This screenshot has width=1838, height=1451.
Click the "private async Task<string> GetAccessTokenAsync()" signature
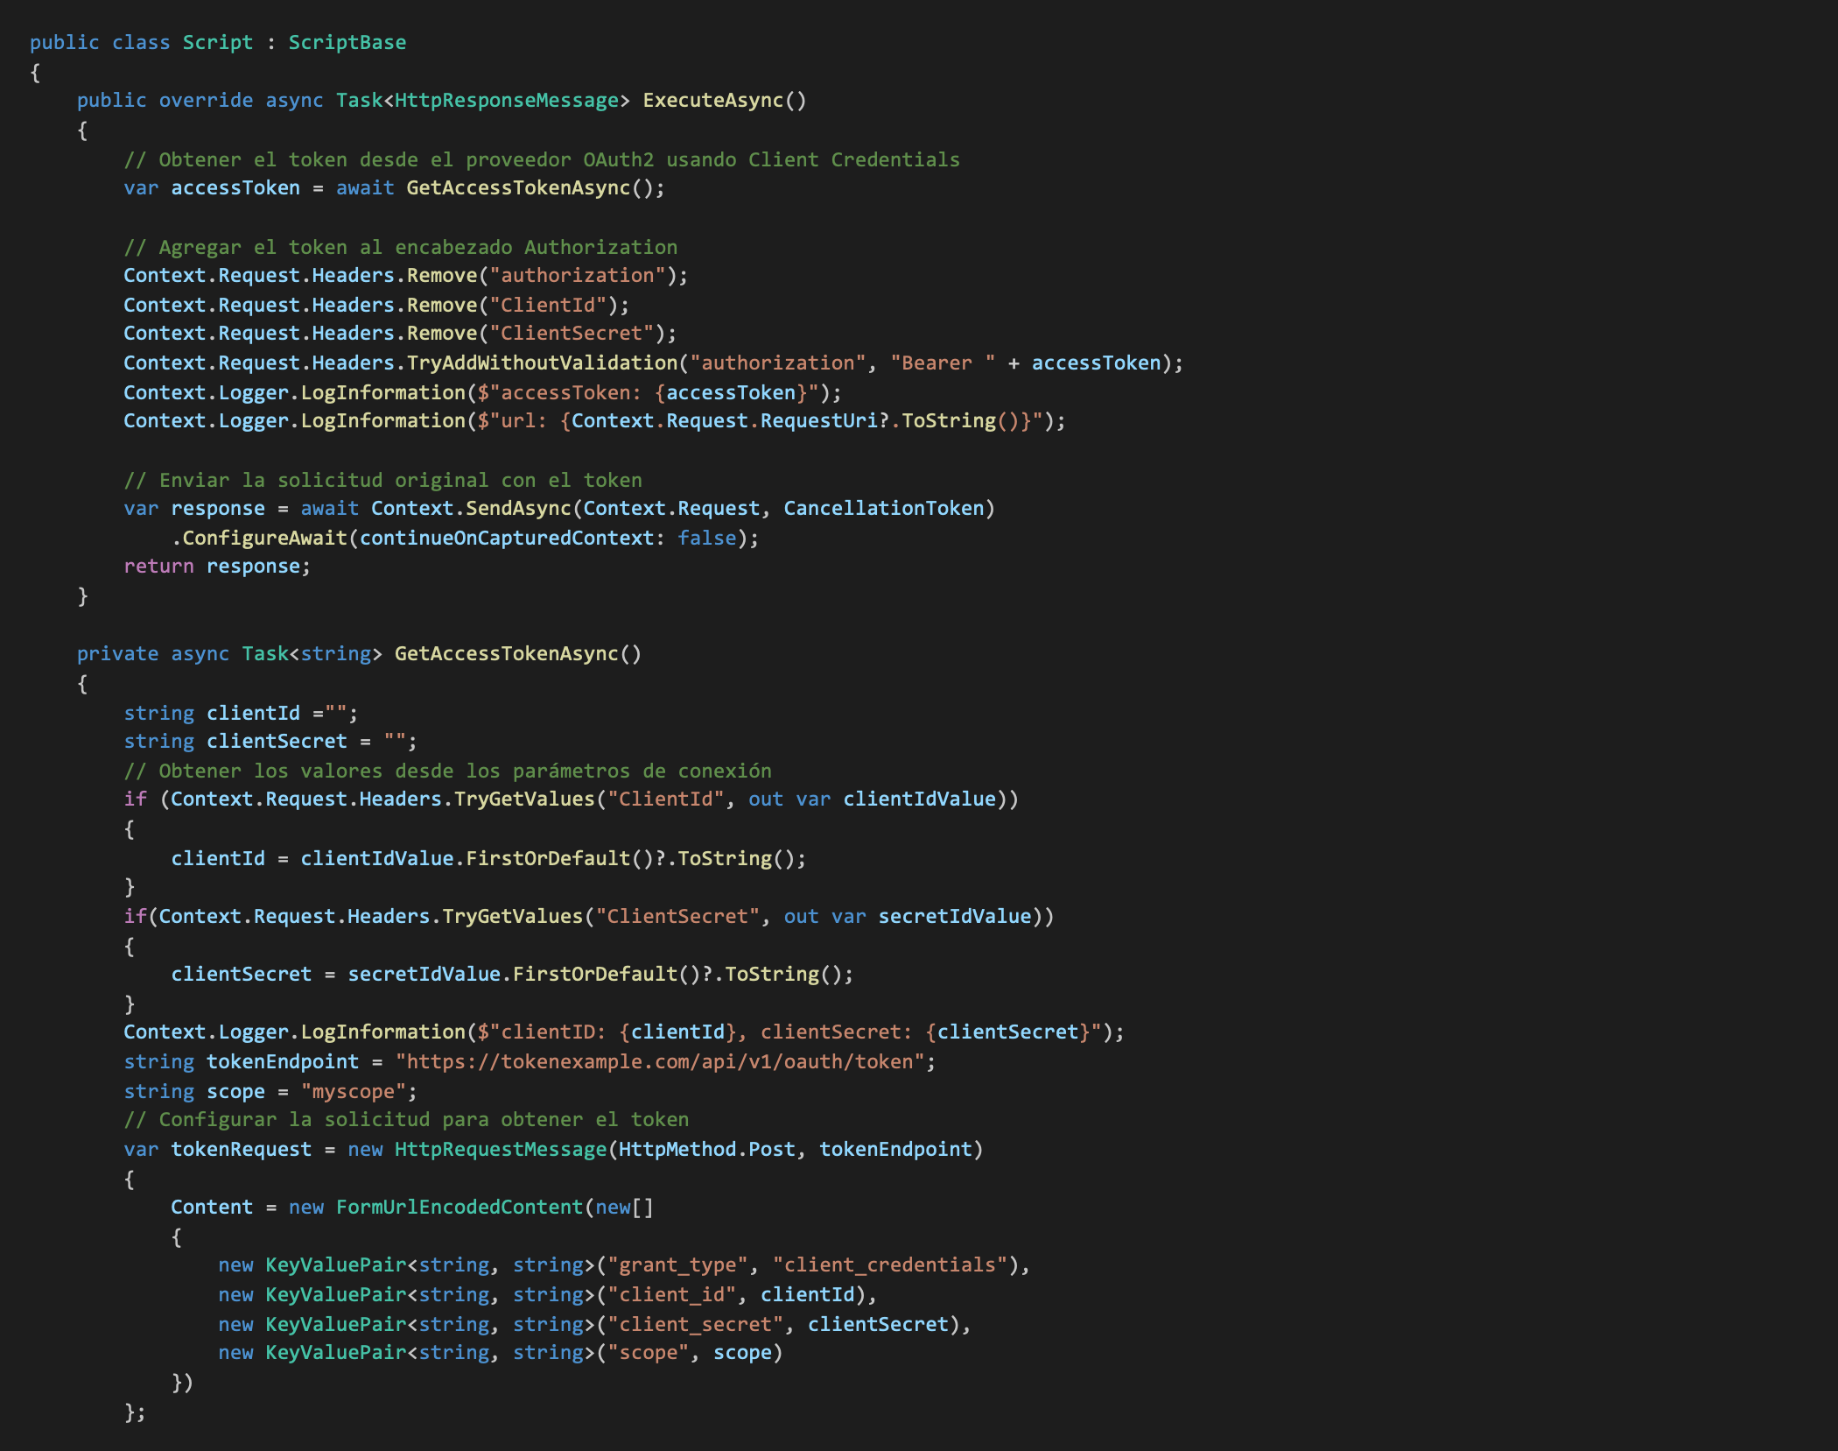(x=360, y=653)
